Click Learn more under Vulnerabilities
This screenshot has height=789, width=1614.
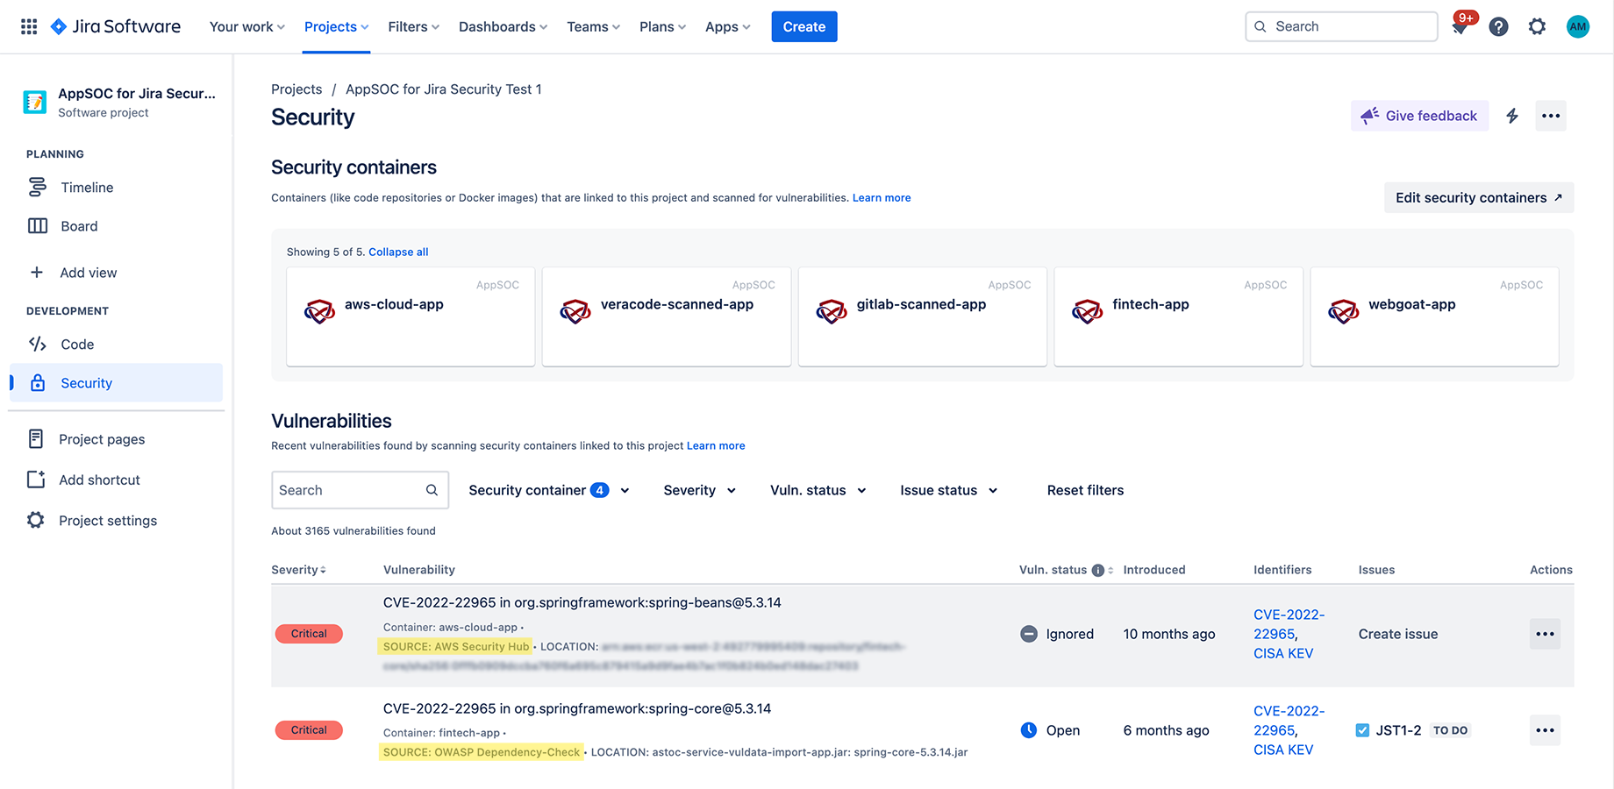pos(716,446)
